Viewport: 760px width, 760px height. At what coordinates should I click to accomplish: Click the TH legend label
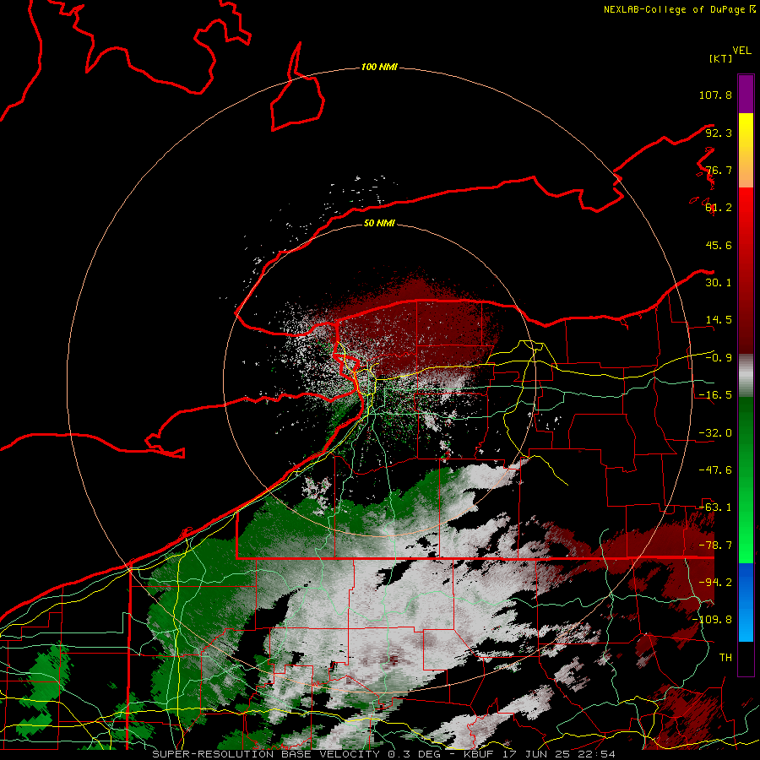pyautogui.click(x=725, y=658)
